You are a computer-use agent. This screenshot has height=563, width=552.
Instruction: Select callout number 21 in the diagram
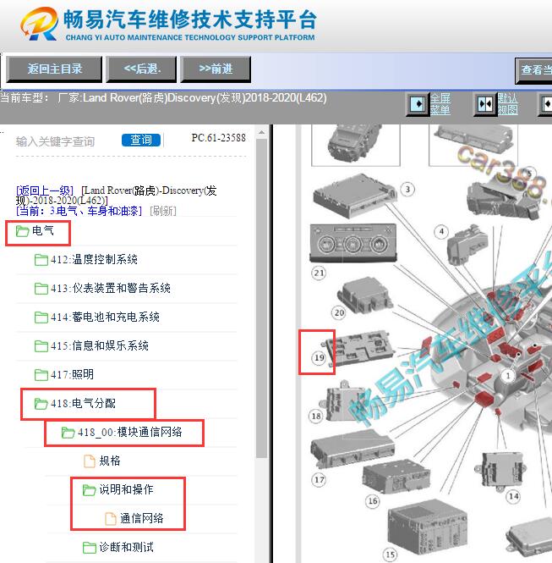319,273
